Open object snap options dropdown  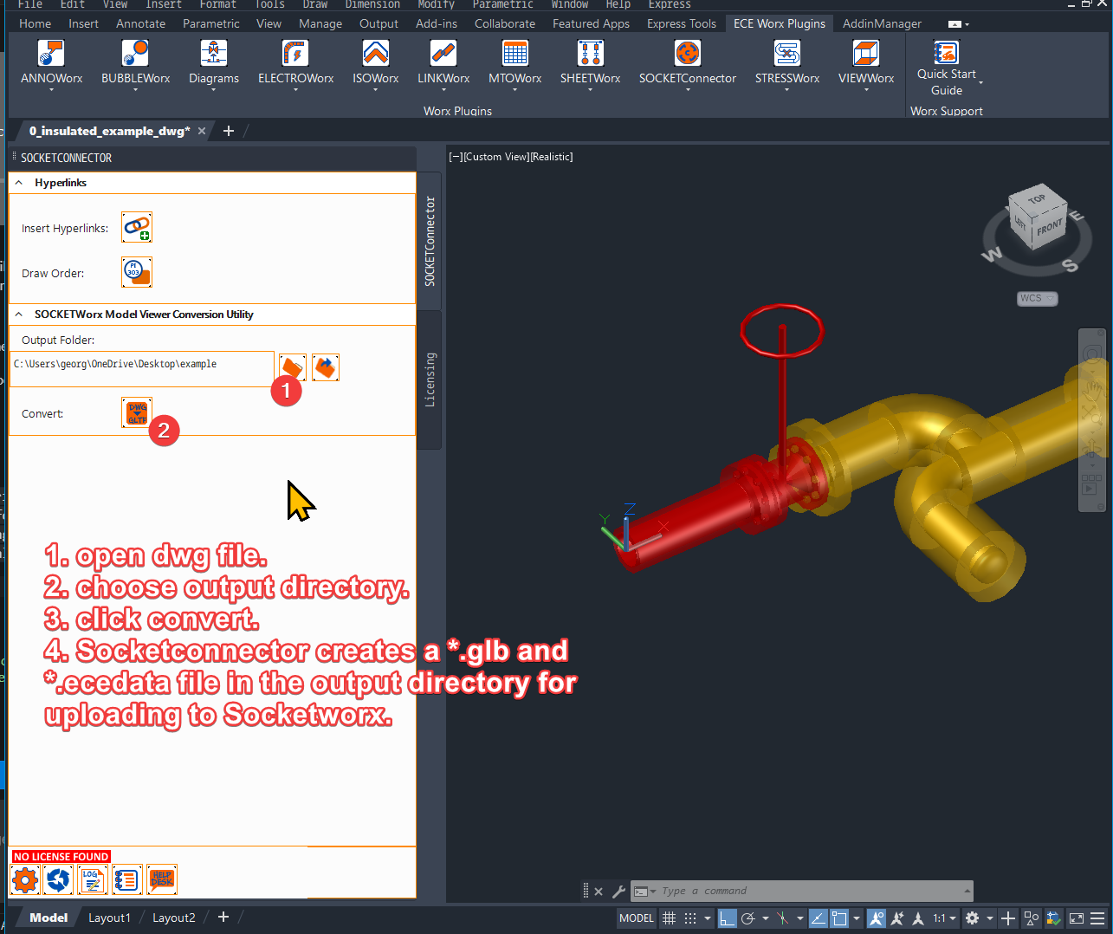tap(857, 918)
